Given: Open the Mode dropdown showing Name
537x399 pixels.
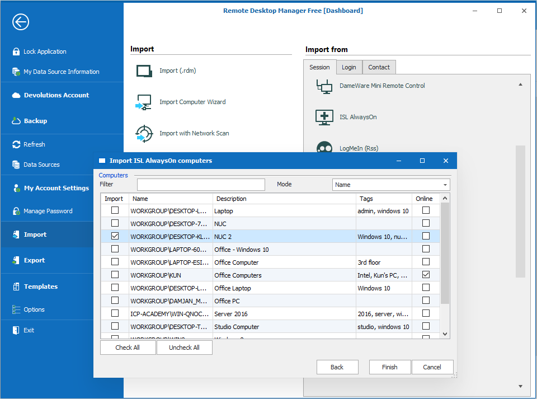Looking at the screenshot, I should point(392,185).
